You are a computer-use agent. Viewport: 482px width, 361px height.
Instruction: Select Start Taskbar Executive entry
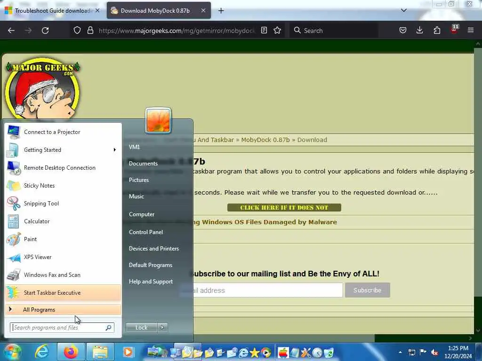(63, 292)
